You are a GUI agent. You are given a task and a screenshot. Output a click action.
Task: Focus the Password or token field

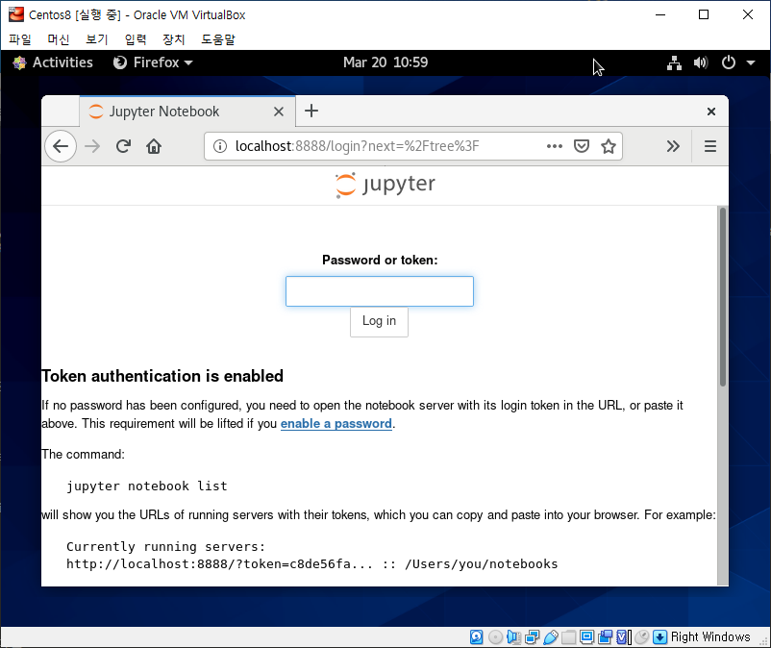[x=380, y=291]
